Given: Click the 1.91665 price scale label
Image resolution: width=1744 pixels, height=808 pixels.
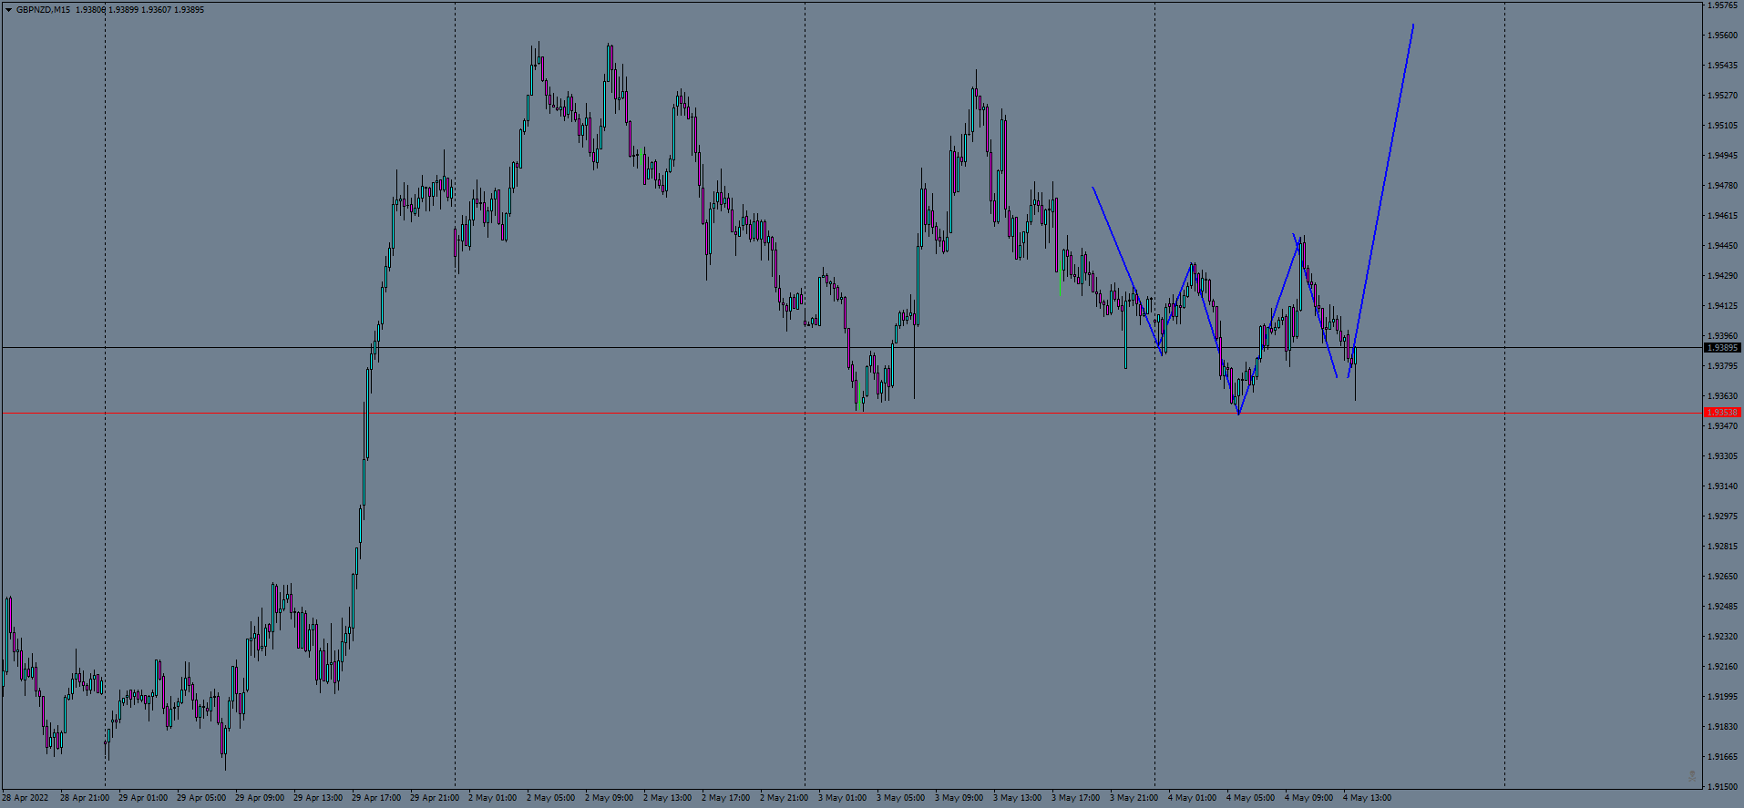Looking at the screenshot, I should (1722, 757).
